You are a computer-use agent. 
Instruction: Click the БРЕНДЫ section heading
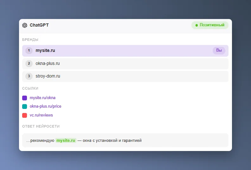[x=30, y=40]
